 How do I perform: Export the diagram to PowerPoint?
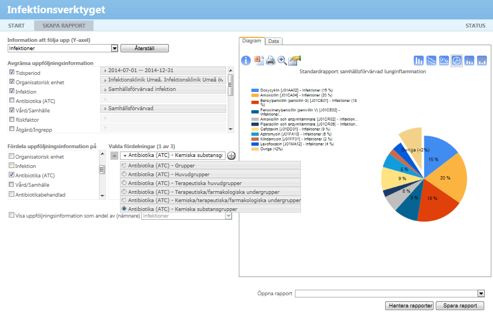tap(259, 61)
